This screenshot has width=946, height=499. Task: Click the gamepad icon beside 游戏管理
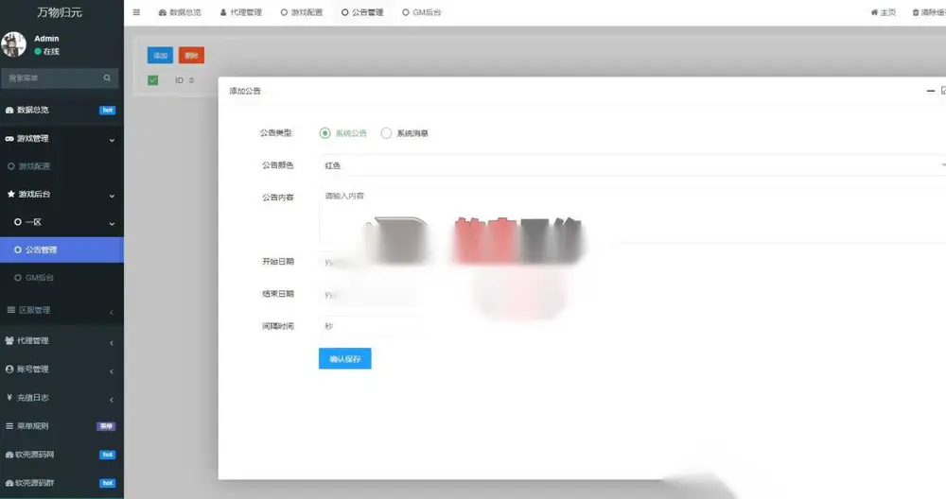point(9,139)
